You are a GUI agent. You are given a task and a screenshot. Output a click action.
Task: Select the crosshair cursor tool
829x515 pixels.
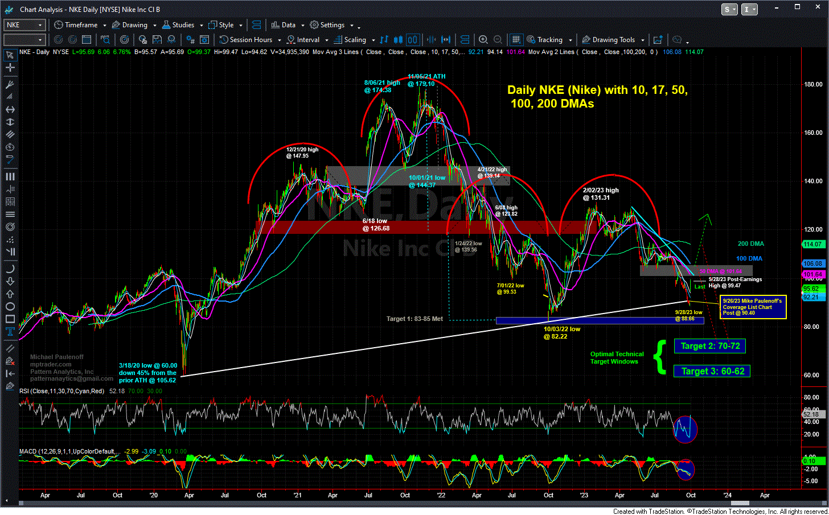pyautogui.click(x=10, y=68)
